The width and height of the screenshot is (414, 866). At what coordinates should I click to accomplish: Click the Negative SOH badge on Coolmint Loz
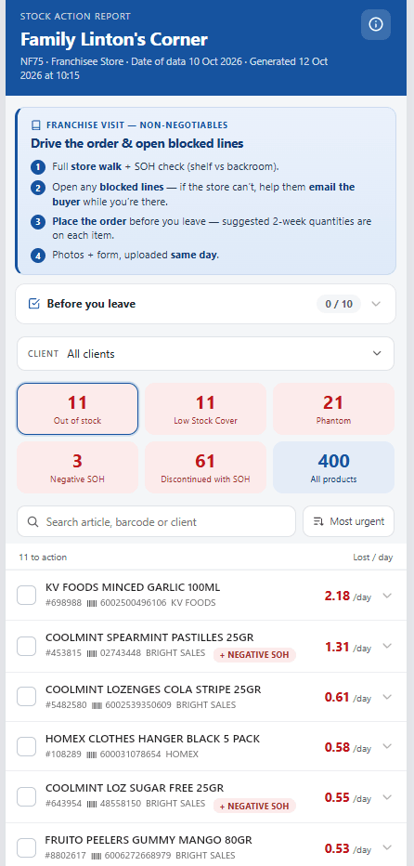pyautogui.click(x=254, y=806)
